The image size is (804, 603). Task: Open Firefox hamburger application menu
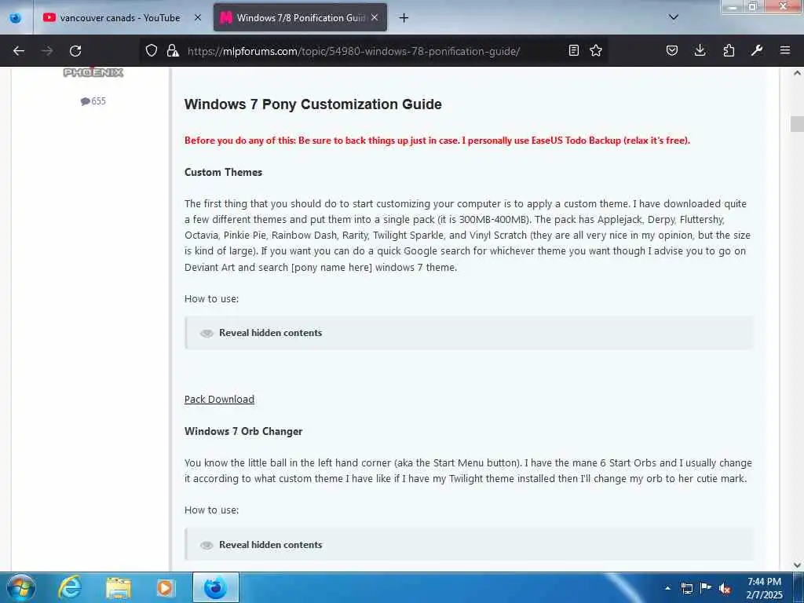pyautogui.click(x=785, y=50)
